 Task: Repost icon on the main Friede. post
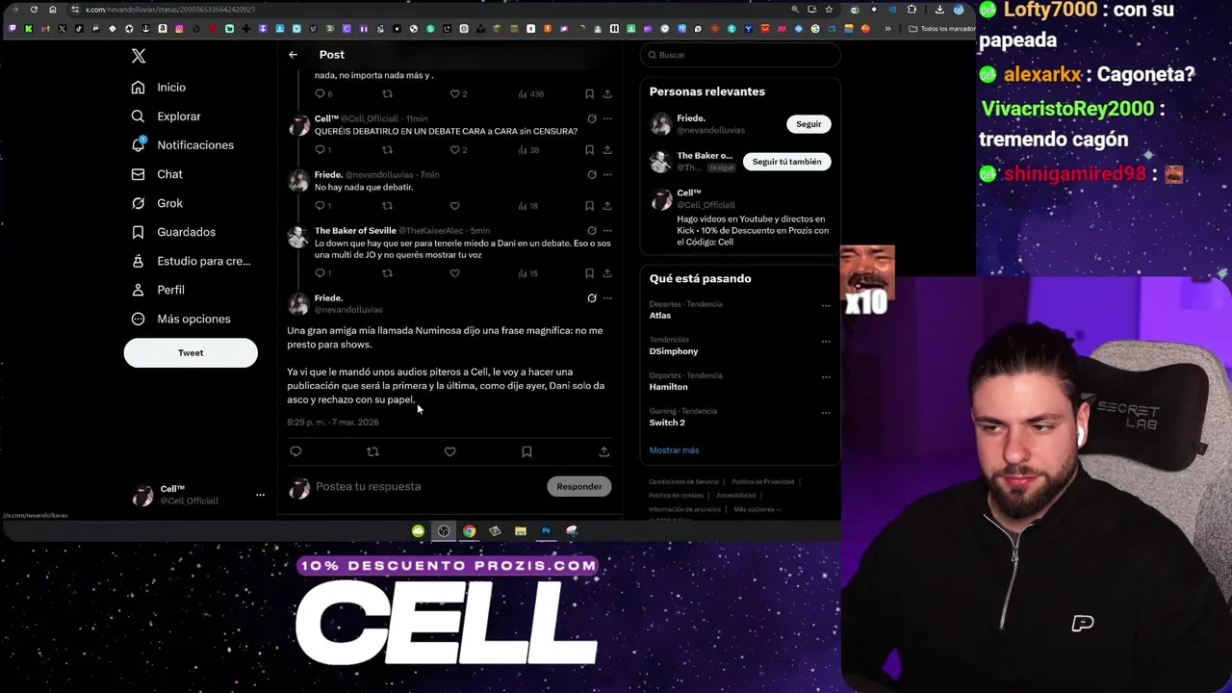[x=372, y=451]
